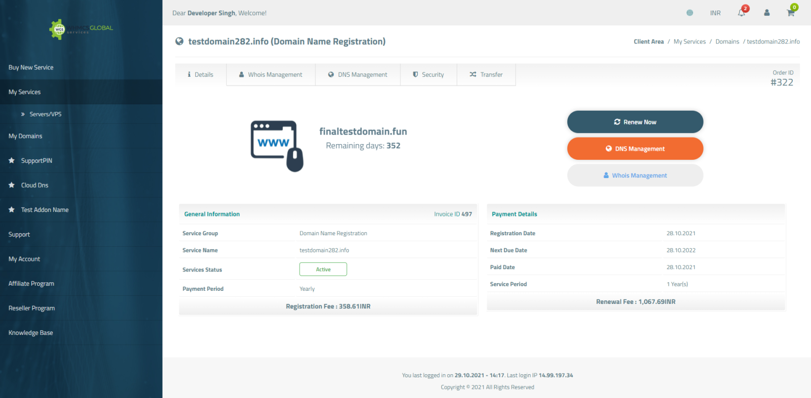This screenshot has width=811, height=398.
Task: Switch to the Whois Management tab
Action: pyautogui.click(x=271, y=74)
